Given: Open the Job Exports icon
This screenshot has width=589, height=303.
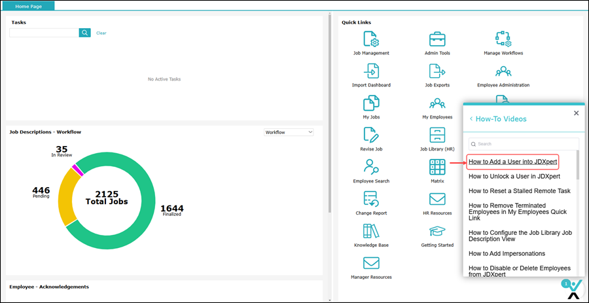Looking at the screenshot, I should (x=437, y=71).
